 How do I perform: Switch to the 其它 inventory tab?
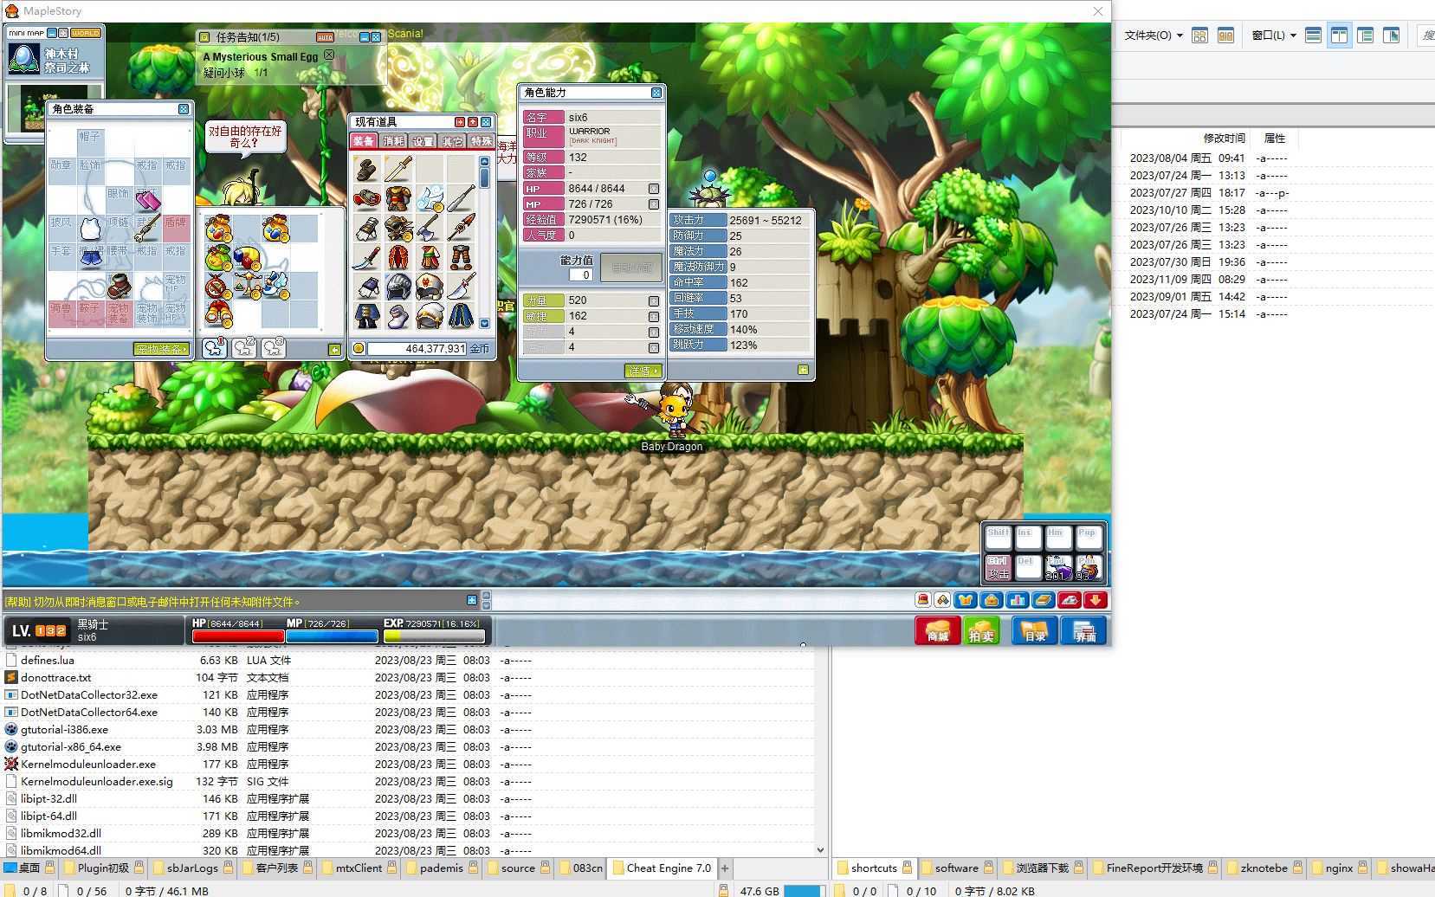[452, 141]
